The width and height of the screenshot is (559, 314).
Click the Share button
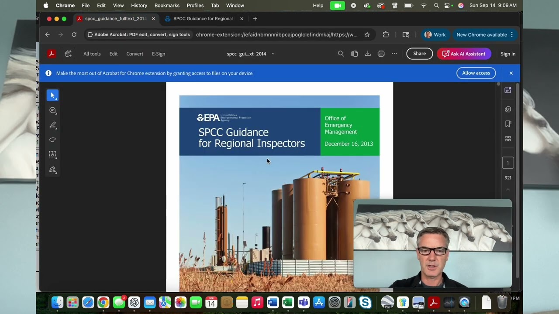(x=419, y=54)
